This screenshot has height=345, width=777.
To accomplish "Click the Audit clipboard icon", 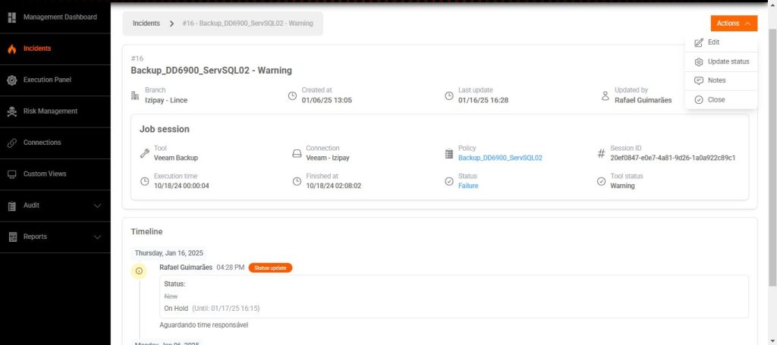I will coord(11,205).
